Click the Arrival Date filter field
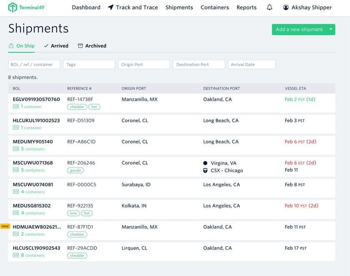The height and width of the screenshot is (276, 350). (x=251, y=64)
